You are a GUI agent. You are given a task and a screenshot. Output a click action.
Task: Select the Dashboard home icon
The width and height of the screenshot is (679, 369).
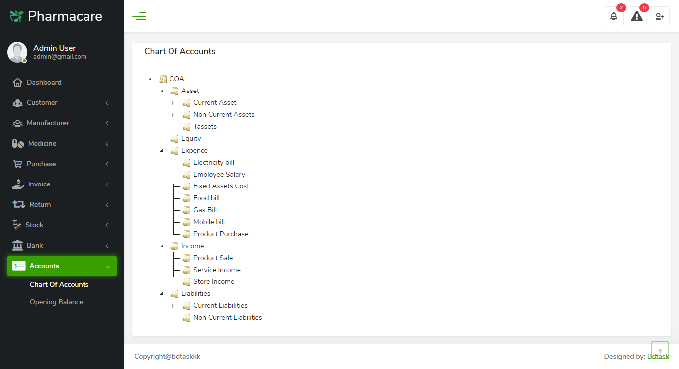(x=17, y=82)
